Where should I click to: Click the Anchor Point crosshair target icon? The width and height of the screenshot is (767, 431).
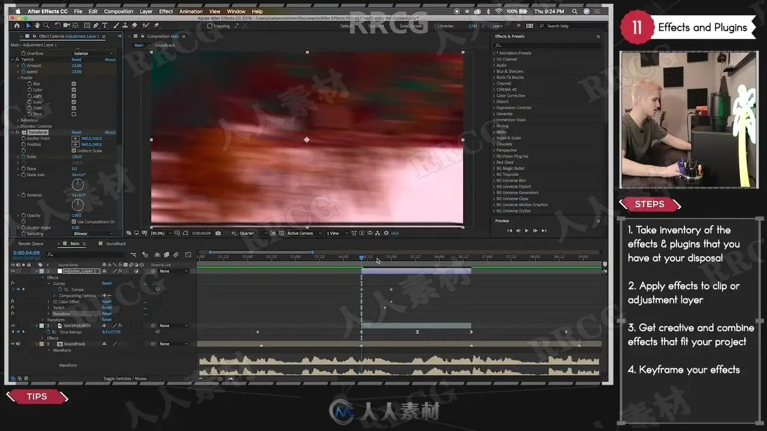tap(76, 138)
